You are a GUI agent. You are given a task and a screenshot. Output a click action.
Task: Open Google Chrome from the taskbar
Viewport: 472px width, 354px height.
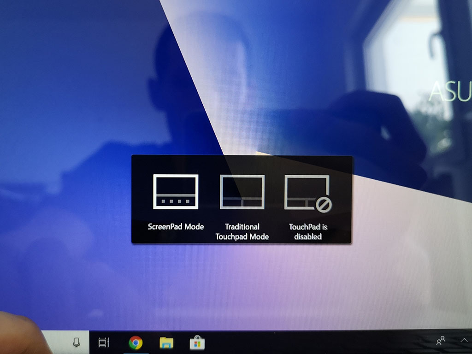coord(136,342)
